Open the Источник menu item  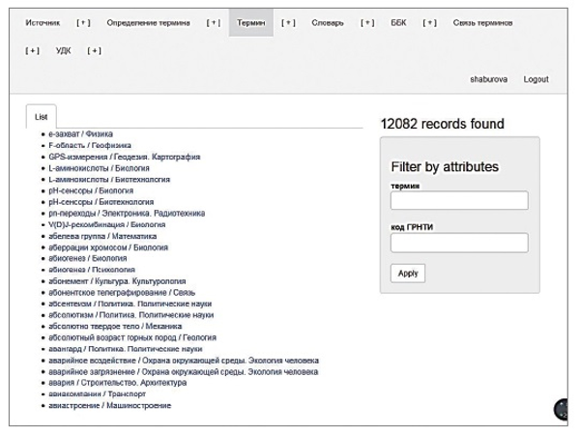pyautogui.click(x=42, y=22)
